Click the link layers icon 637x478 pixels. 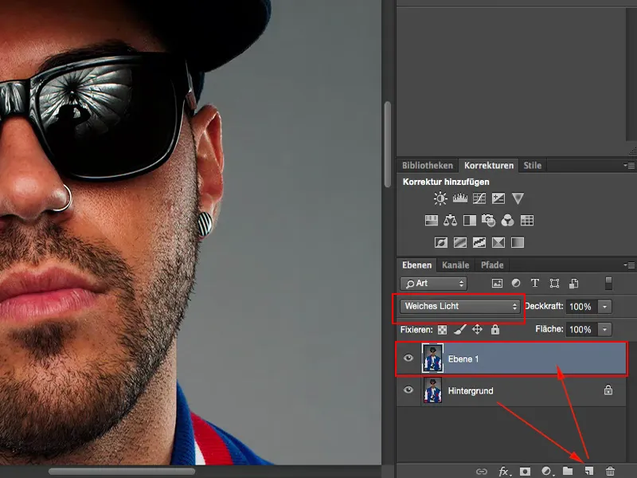pyautogui.click(x=482, y=472)
